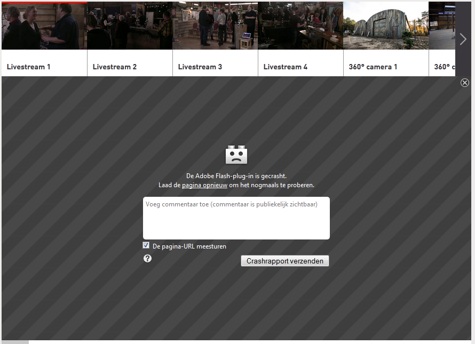Click the horizontal scrollbar thumb at bottom

pyautogui.click(x=15, y=342)
